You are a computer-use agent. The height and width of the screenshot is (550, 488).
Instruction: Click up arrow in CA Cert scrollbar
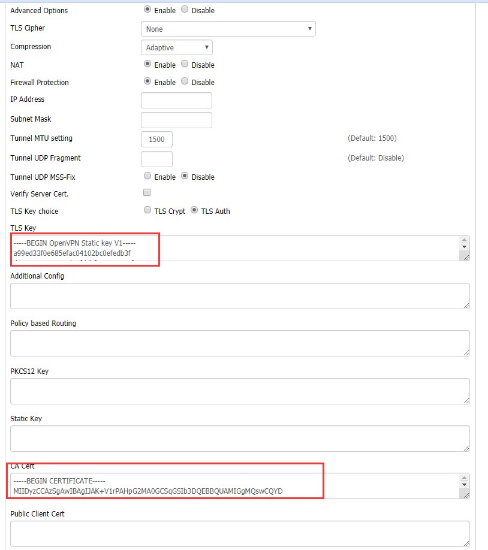point(464,478)
